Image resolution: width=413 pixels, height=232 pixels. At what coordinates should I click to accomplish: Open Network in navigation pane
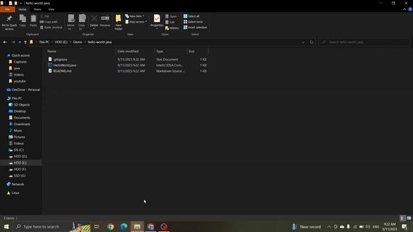click(17, 184)
